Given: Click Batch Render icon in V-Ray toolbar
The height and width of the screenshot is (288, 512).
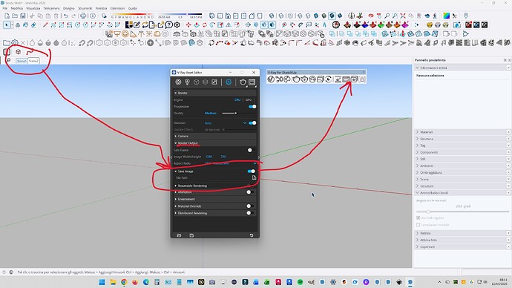Looking at the screenshot, I should click(x=354, y=79).
